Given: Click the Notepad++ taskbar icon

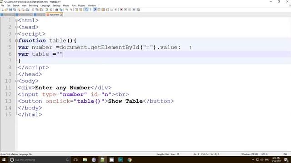Looking at the screenshot, I should tap(102, 160).
